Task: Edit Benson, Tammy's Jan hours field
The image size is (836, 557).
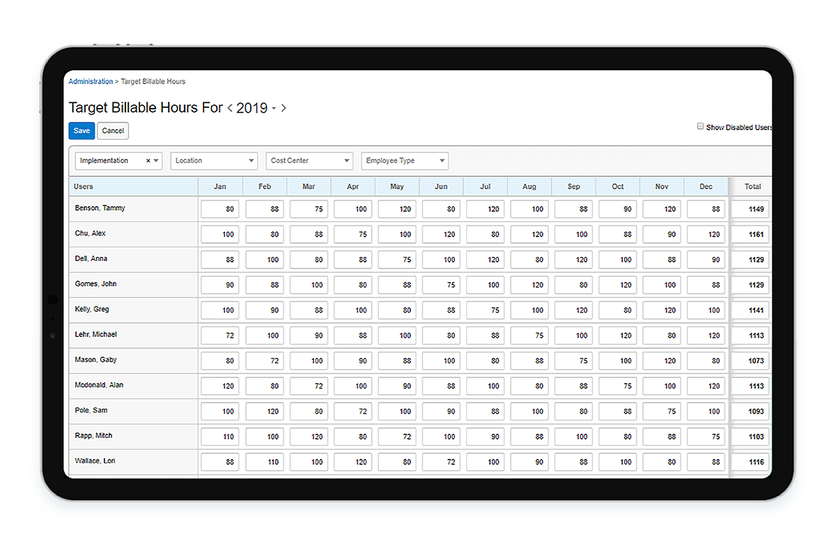Action: coord(220,209)
